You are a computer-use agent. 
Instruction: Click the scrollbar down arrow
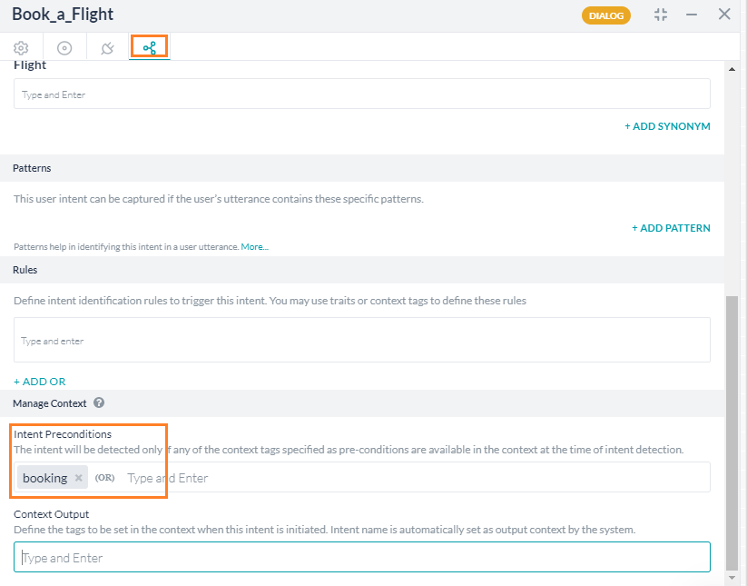(x=732, y=578)
